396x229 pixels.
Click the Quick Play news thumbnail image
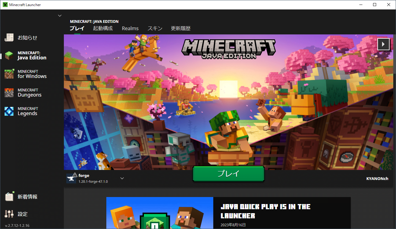[x=159, y=213]
